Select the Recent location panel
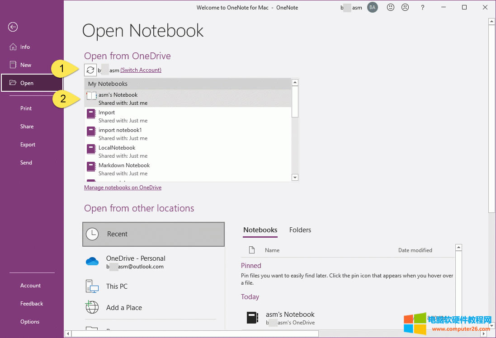Screen dimensions: 496x338 point(153,234)
